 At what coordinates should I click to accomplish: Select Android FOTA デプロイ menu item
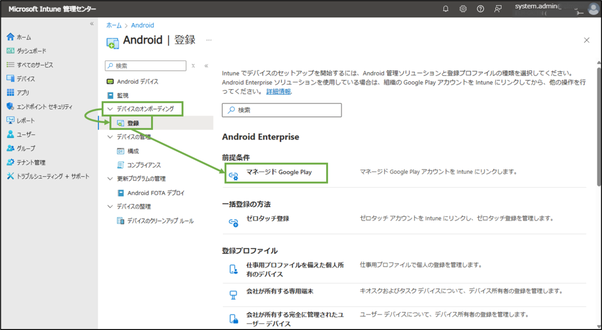tap(156, 193)
